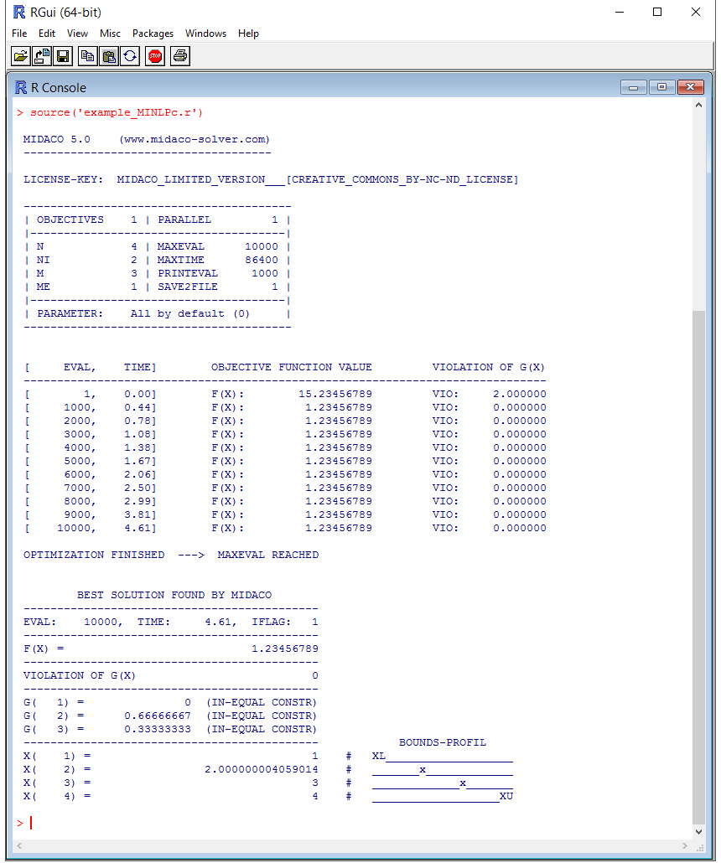Click the violation value 2.000000
721x863 pixels.
tap(520, 394)
